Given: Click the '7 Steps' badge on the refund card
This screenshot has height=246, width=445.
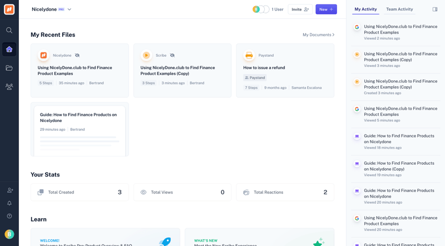Looking at the screenshot, I should tap(251, 87).
